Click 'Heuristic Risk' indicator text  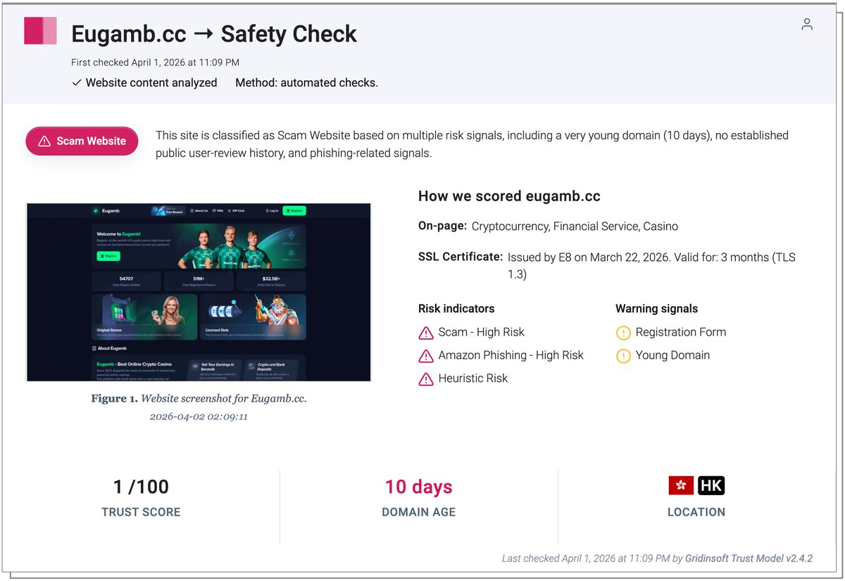(x=472, y=378)
